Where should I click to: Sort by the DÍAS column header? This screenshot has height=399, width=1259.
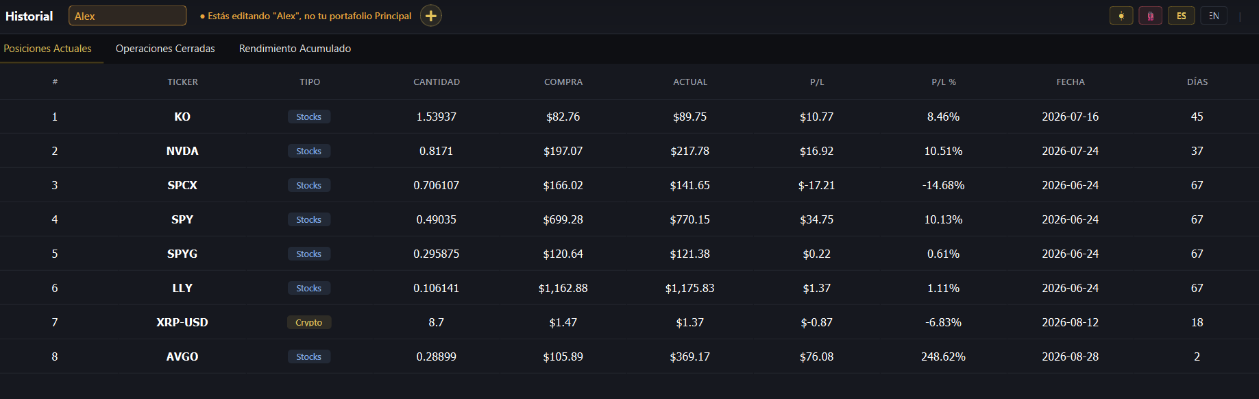tap(1197, 82)
